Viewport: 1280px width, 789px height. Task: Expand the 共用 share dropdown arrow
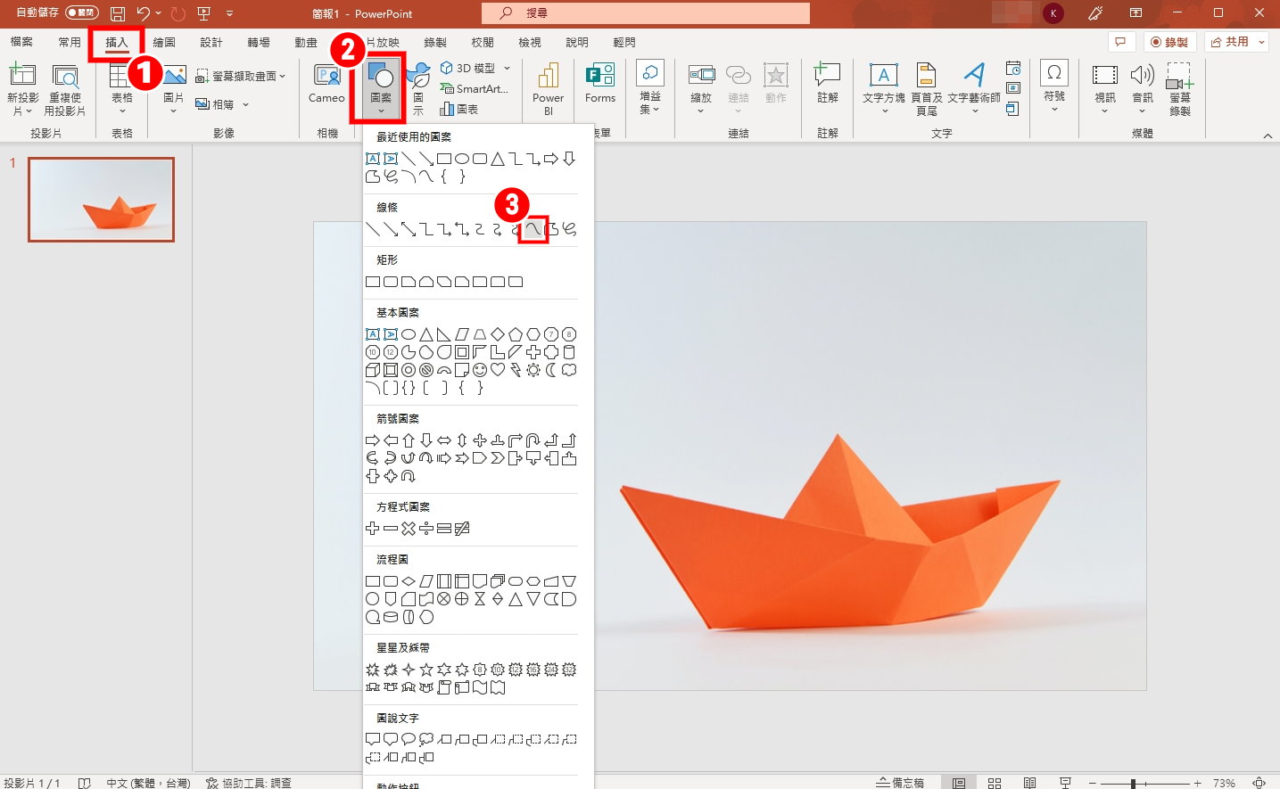[x=1262, y=42]
